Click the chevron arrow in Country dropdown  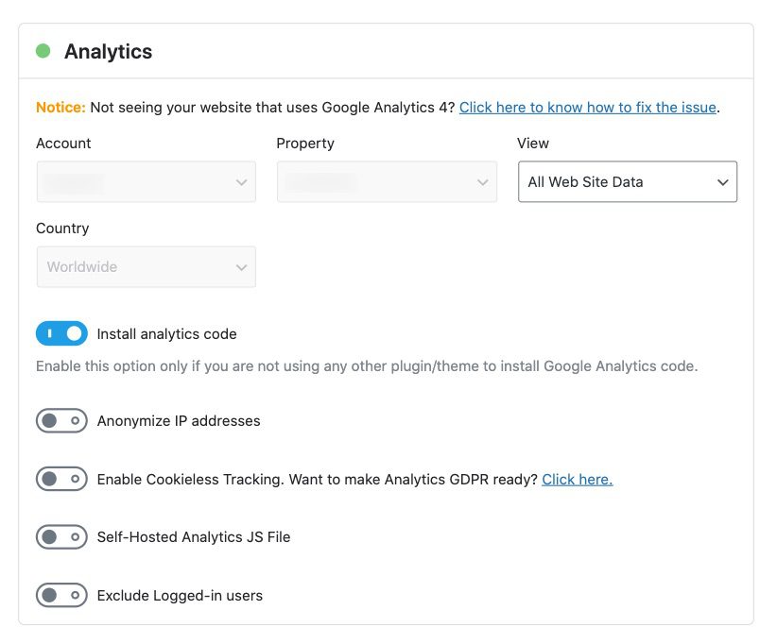coord(242,267)
